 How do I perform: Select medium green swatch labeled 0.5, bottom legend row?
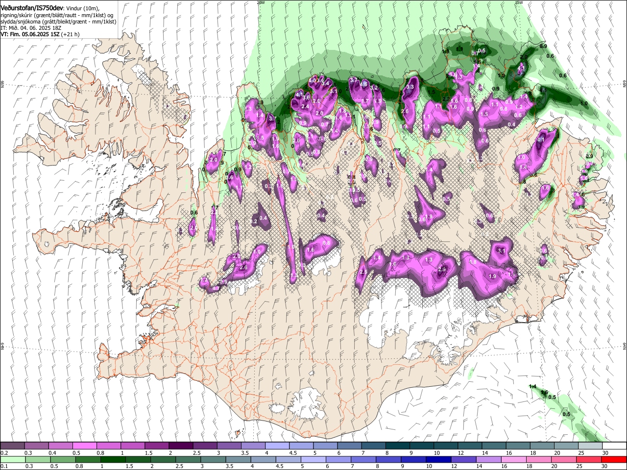[63, 459]
